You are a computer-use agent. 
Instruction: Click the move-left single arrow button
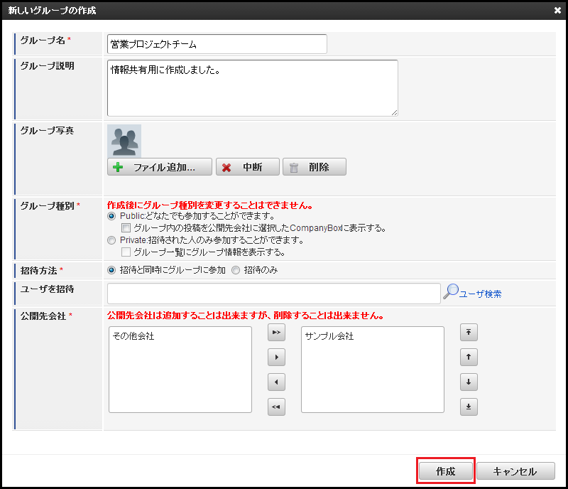(276, 382)
